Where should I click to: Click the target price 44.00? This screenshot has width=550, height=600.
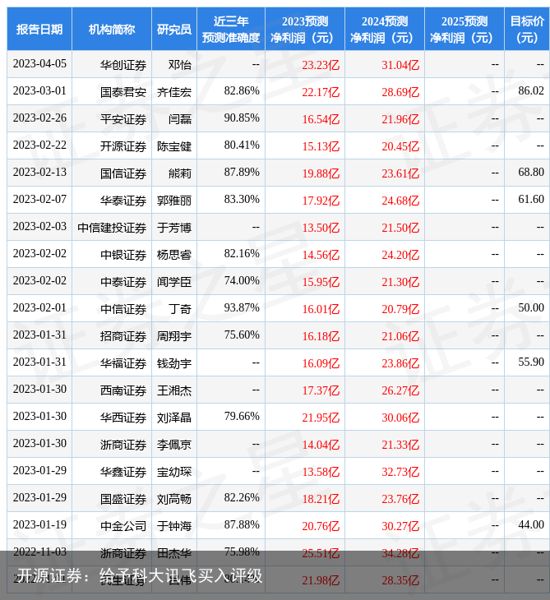point(531,525)
